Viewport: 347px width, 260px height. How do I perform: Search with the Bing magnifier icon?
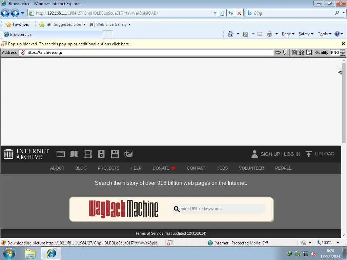pyautogui.click(x=337, y=13)
